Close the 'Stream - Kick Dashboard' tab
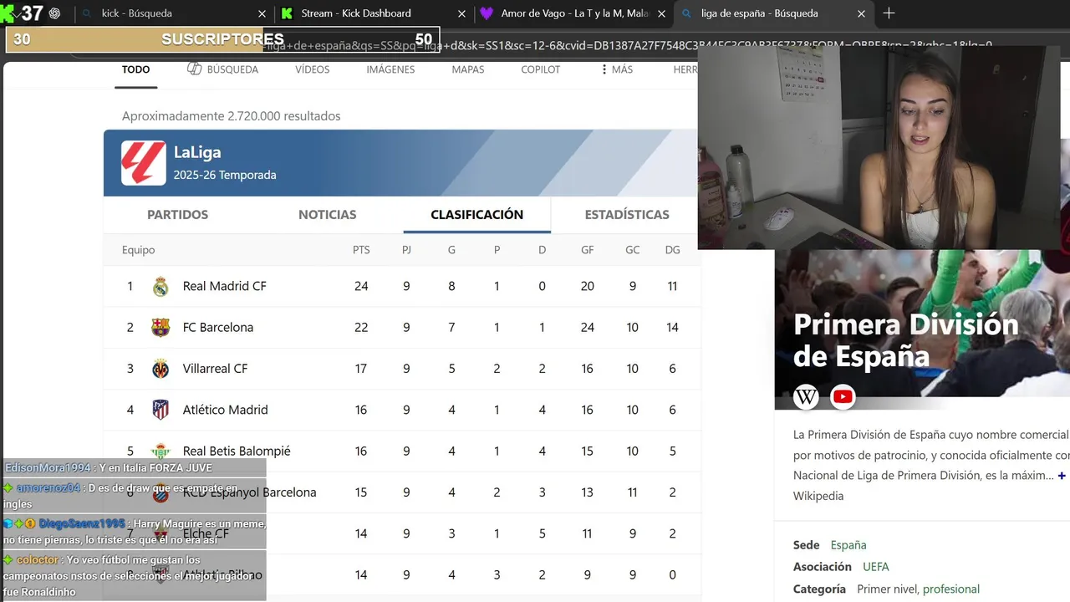 [461, 13]
